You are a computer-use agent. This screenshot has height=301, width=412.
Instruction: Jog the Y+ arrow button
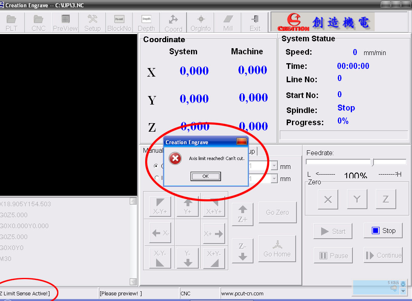click(188, 207)
